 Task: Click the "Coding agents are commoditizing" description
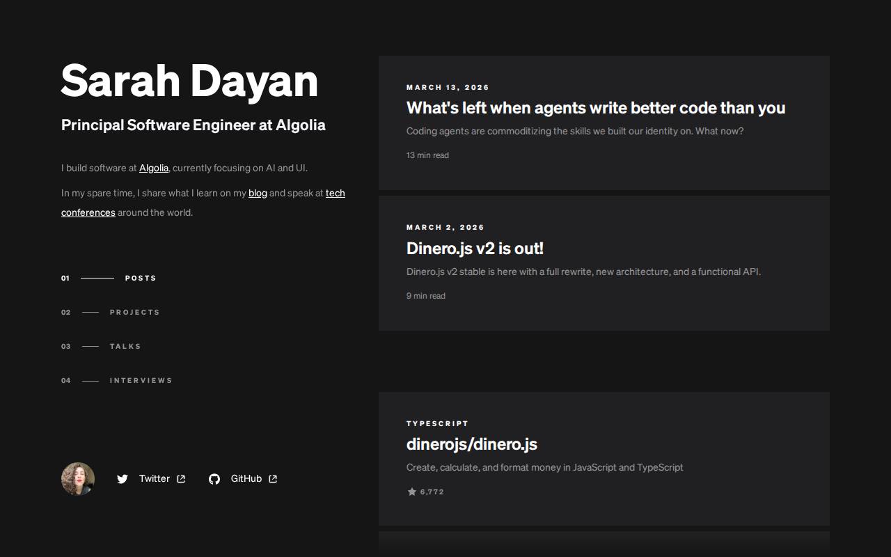(575, 131)
